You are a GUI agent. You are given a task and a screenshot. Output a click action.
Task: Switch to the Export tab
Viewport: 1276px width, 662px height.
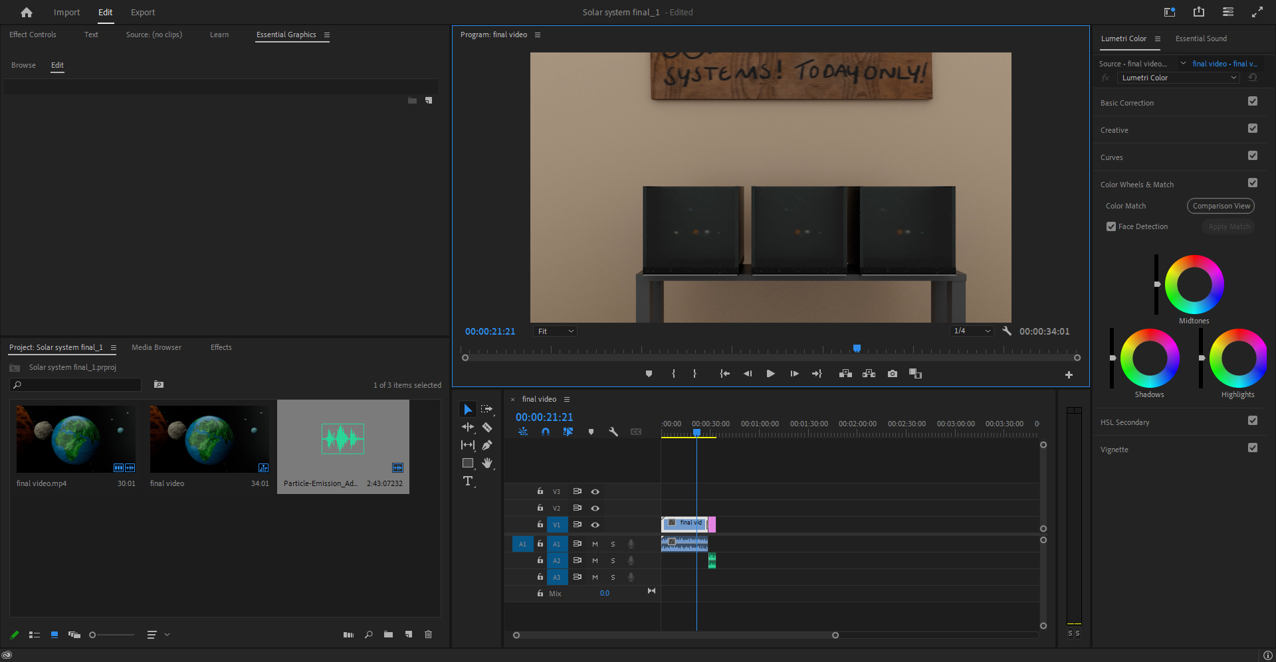(142, 12)
